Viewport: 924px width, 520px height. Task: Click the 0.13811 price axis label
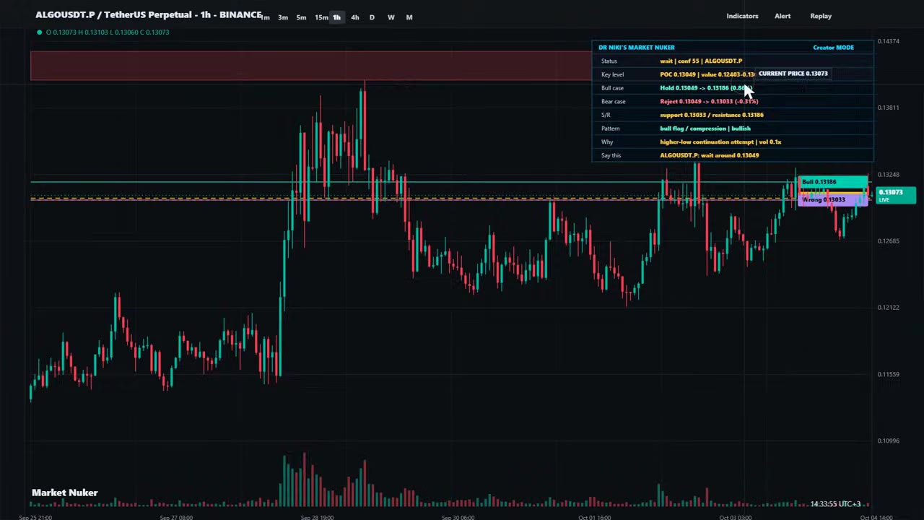(x=888, y=108)
